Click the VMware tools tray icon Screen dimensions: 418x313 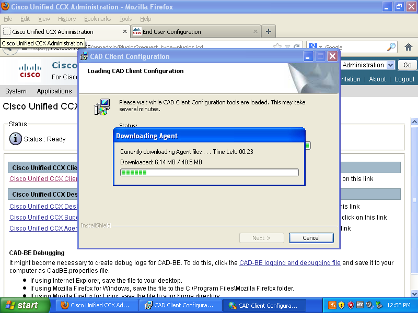(x=360, y=305)
